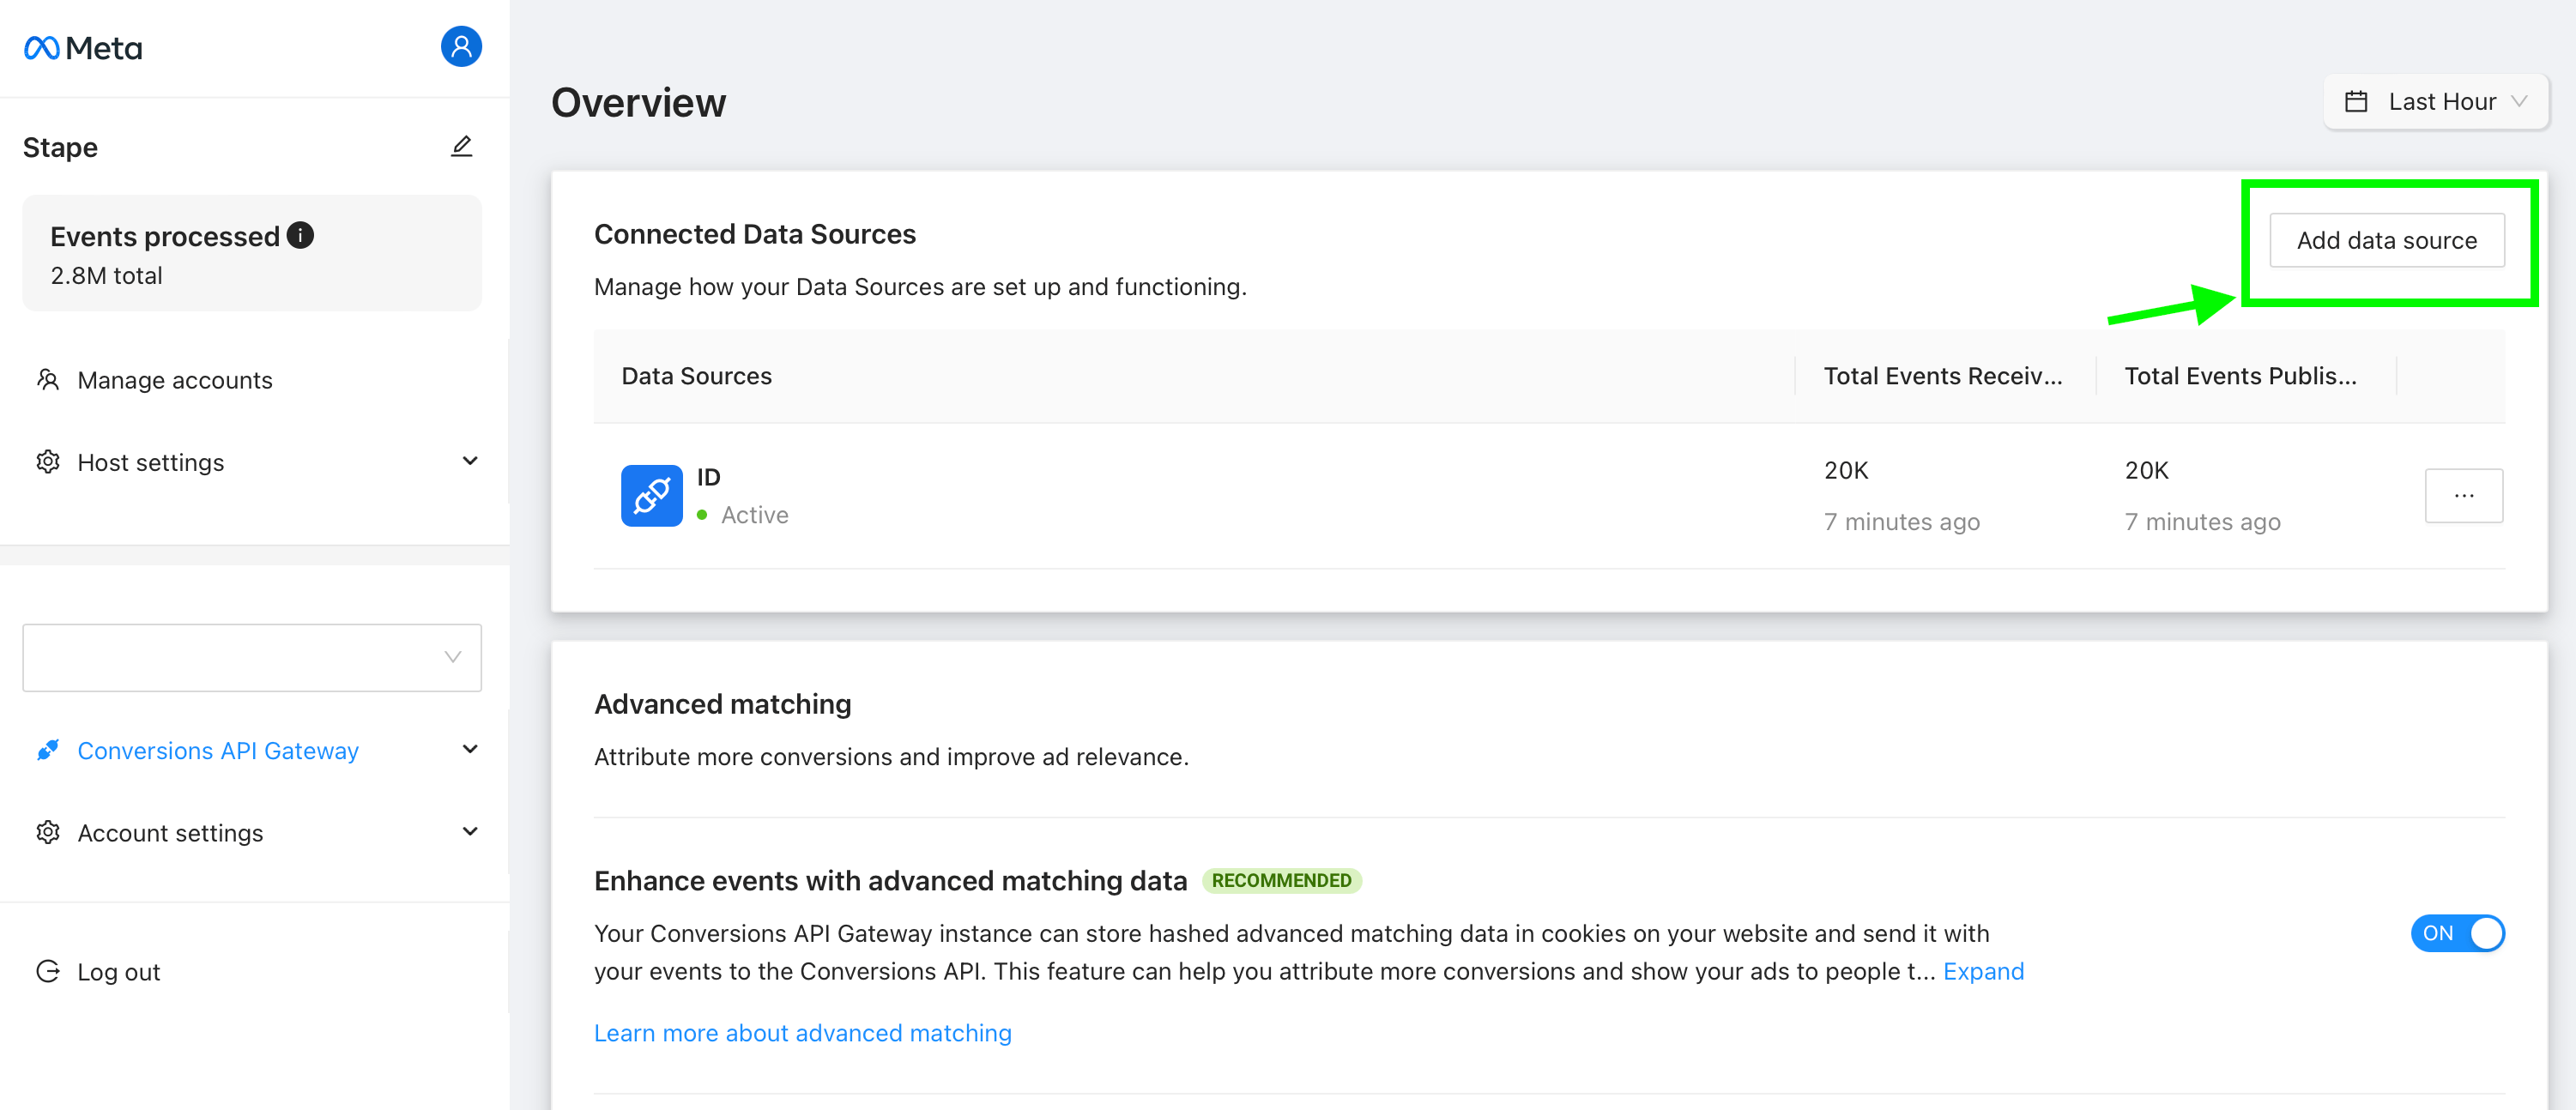The image size is (2576, 1110).
Task: Click the Active status label
Action: (x=755, y=515)
